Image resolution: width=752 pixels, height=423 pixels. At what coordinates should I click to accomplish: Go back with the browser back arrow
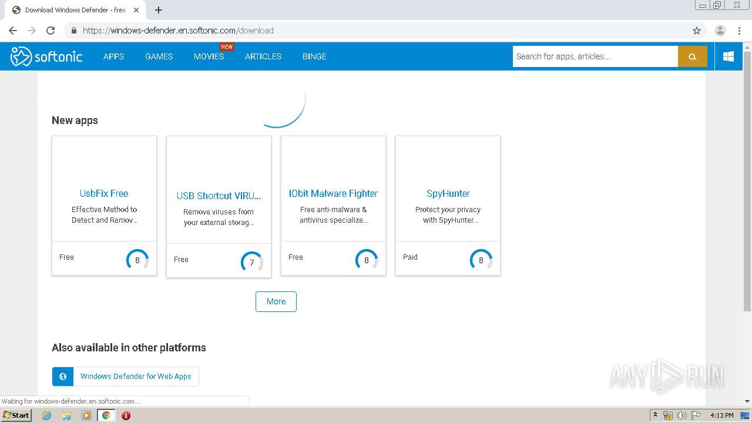[13, 31]
